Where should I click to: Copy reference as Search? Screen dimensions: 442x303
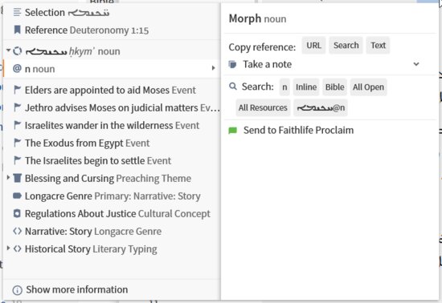click(346, 45)
